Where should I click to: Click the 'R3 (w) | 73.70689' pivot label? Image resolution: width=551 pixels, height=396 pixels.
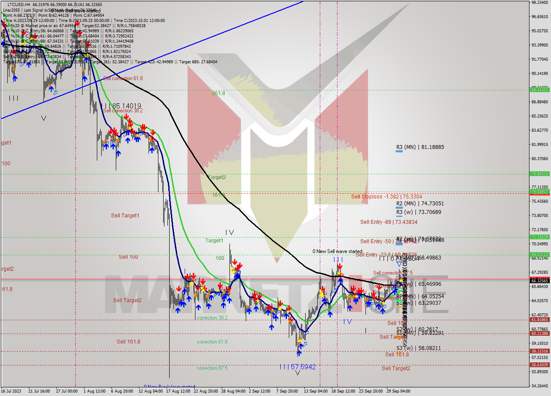pyautogui.click(x=419, y=212)
